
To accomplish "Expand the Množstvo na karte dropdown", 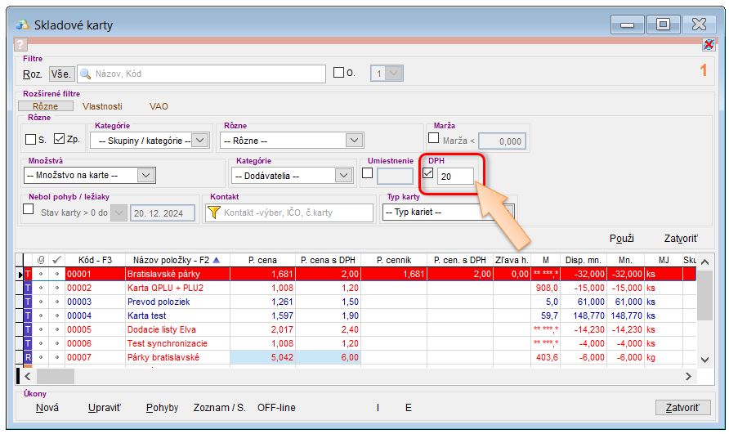I will tap(145, 175).
